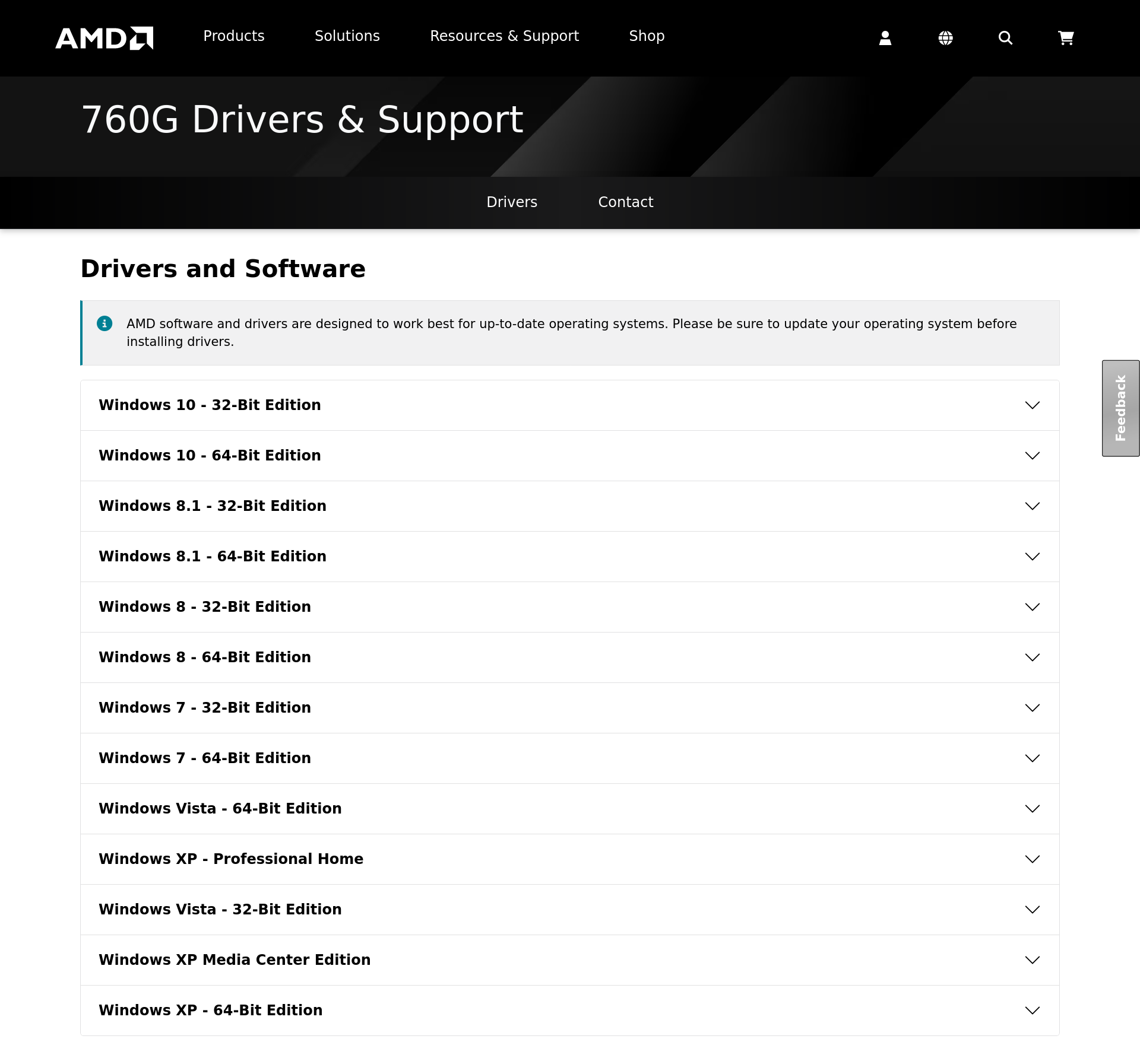Expand Windows XP Media Center Edition chevron
The width and height of the screenshot is (1140, 1058).
click(1033, 960)
